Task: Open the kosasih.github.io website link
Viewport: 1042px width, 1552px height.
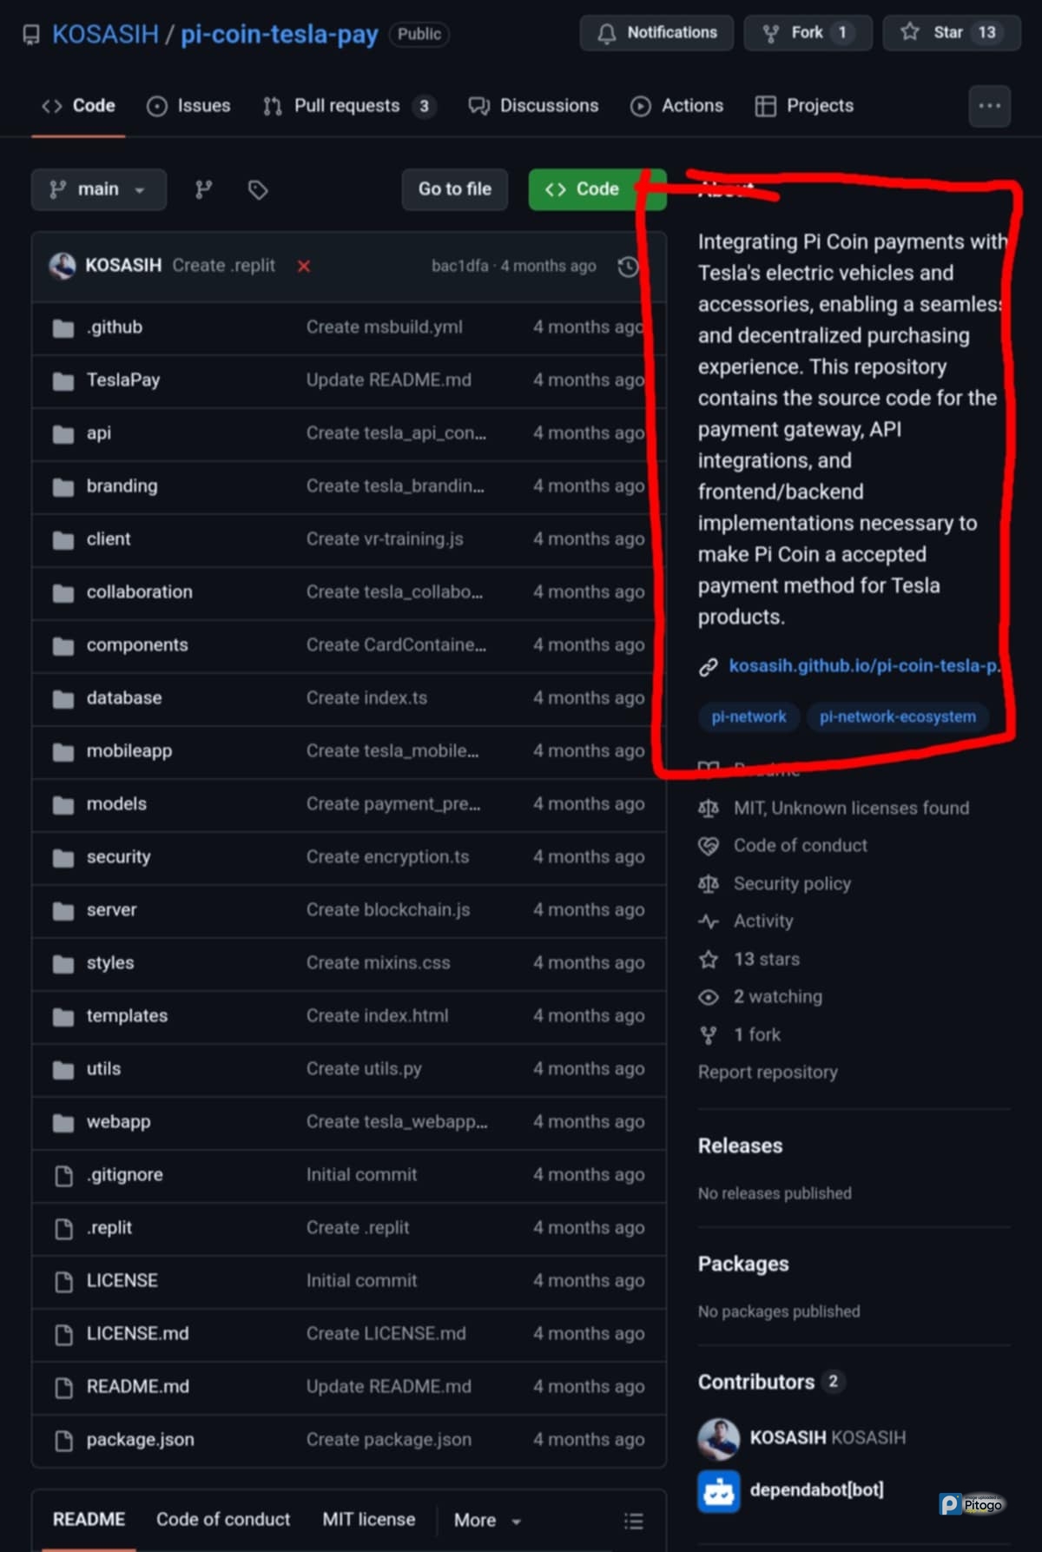Action: coord(863,666)
